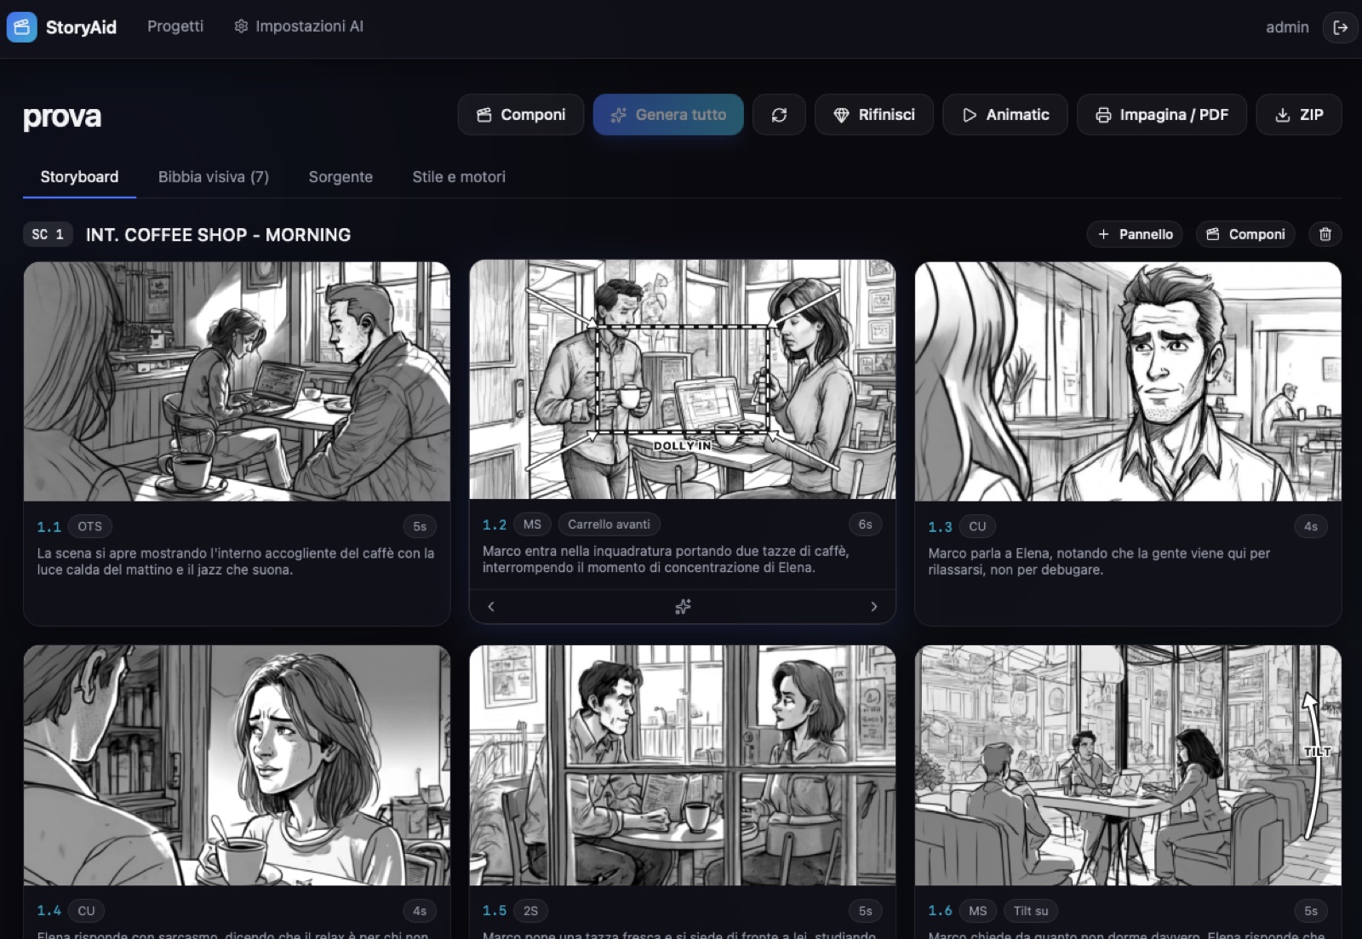Click Rifinisci diamond button

pyautogui.click(x=874, y=115)
